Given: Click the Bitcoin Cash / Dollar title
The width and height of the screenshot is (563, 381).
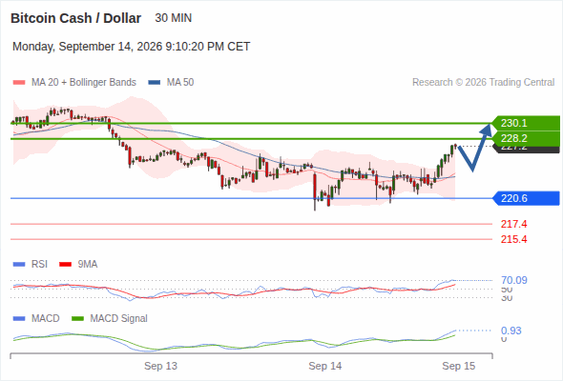Looking at the screenshot, I should coord(75,18).
